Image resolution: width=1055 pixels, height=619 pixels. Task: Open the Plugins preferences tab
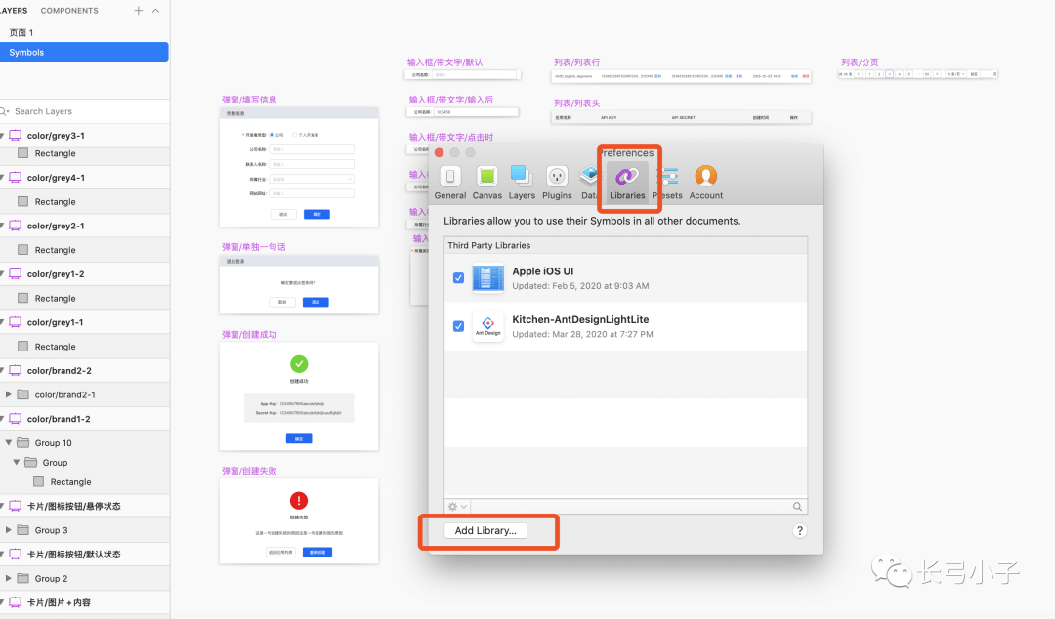pyautogui.click(x=557, y=183)
